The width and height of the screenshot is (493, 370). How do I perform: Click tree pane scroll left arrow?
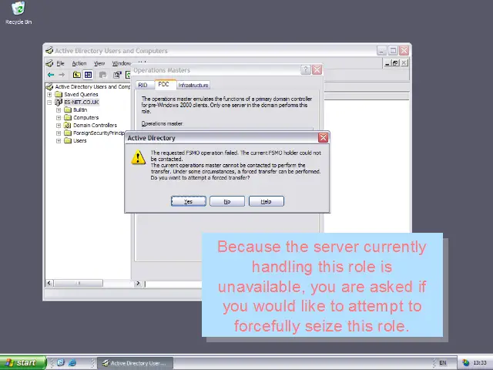point(49,283)
